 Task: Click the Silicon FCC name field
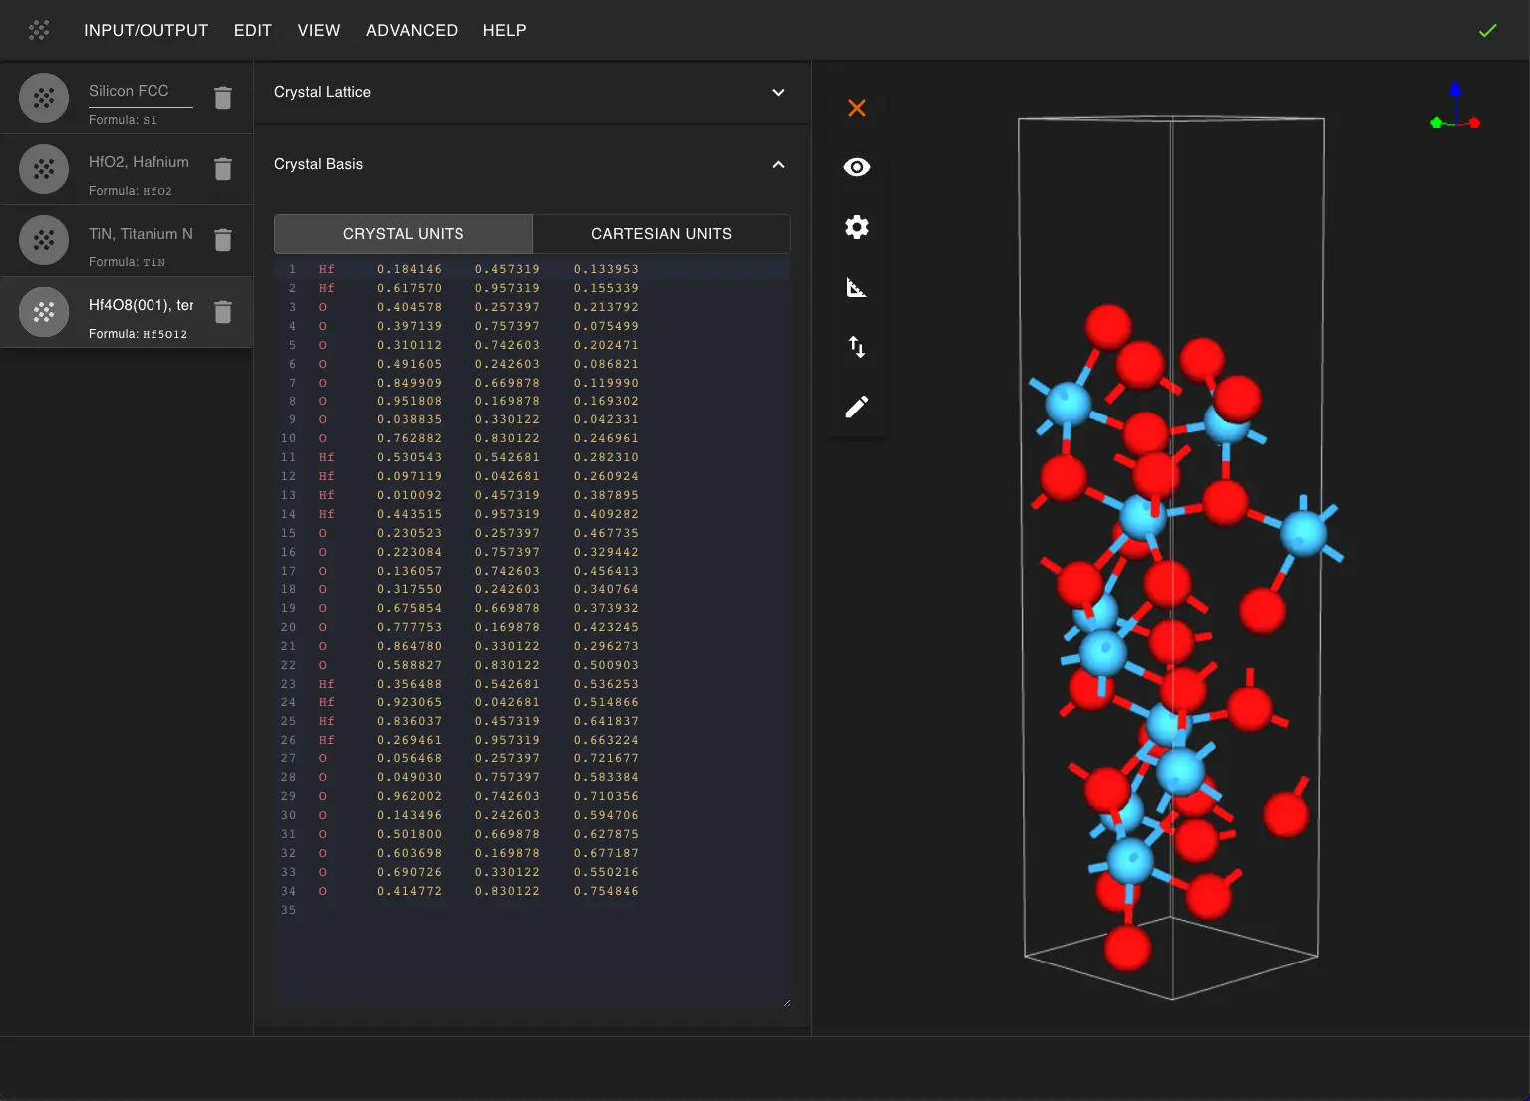(x=140, y=91)
